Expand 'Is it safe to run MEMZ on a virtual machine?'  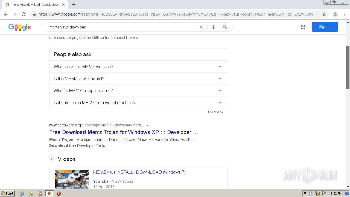pyautogui.click(x=138, y=103)
